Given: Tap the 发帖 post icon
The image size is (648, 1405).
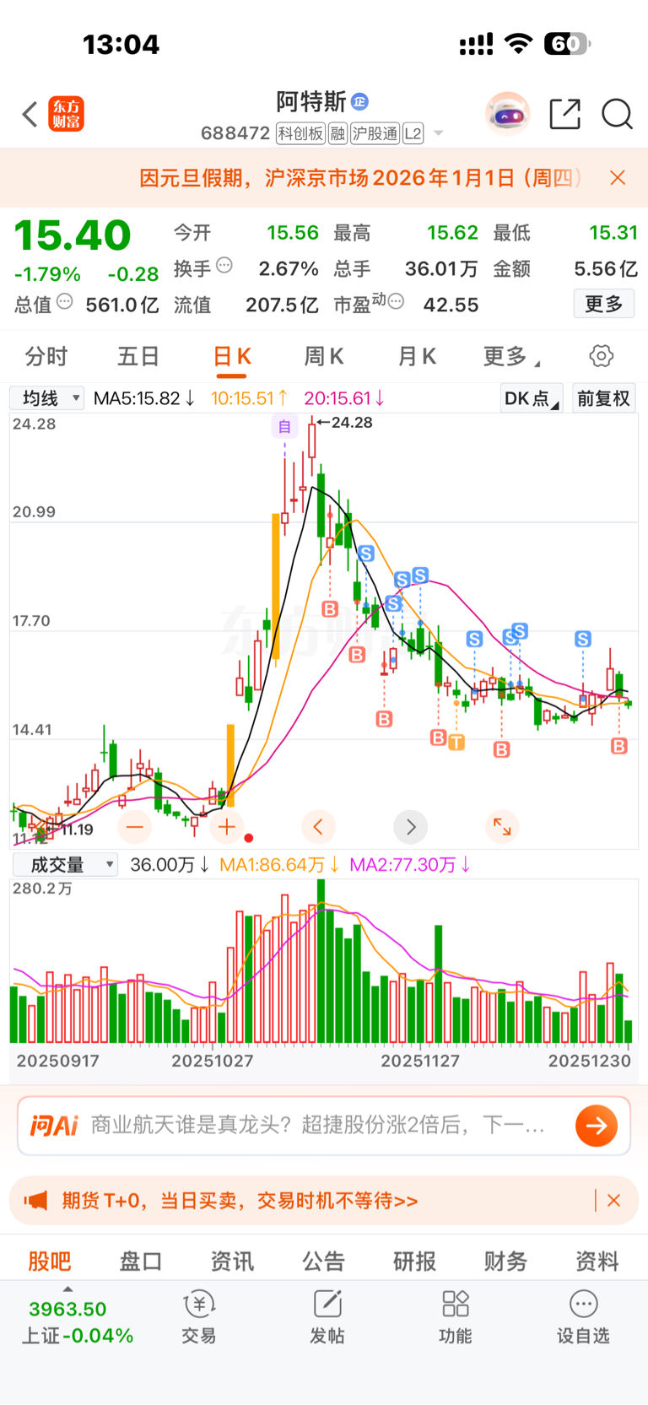Looking at the screenshot, I should [327, 1317].
